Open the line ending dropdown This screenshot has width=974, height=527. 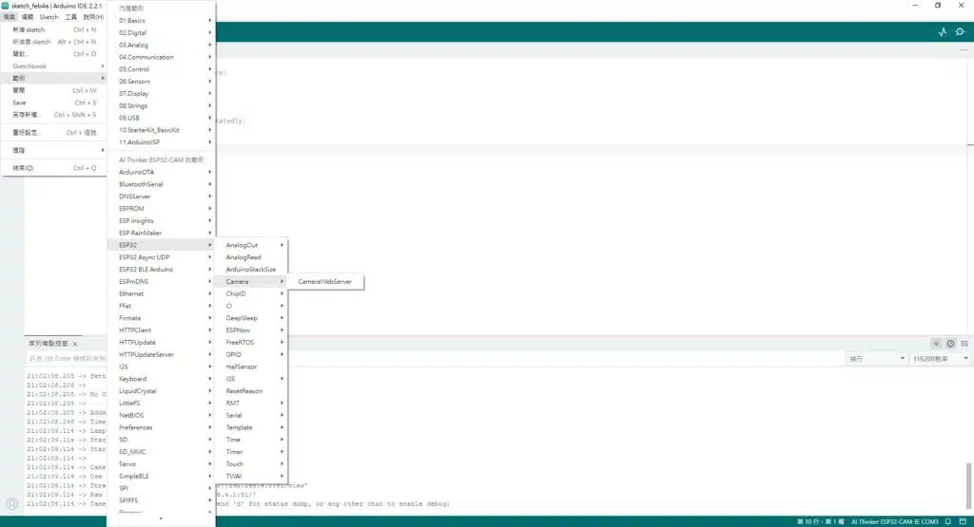[876, 359]
